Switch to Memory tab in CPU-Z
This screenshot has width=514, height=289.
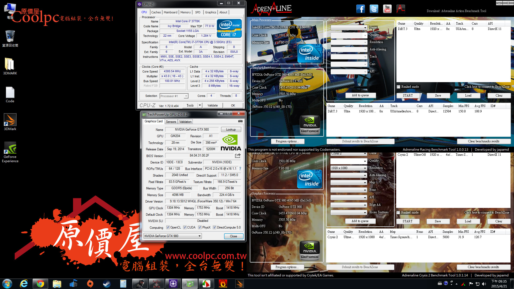click(186, 12)
